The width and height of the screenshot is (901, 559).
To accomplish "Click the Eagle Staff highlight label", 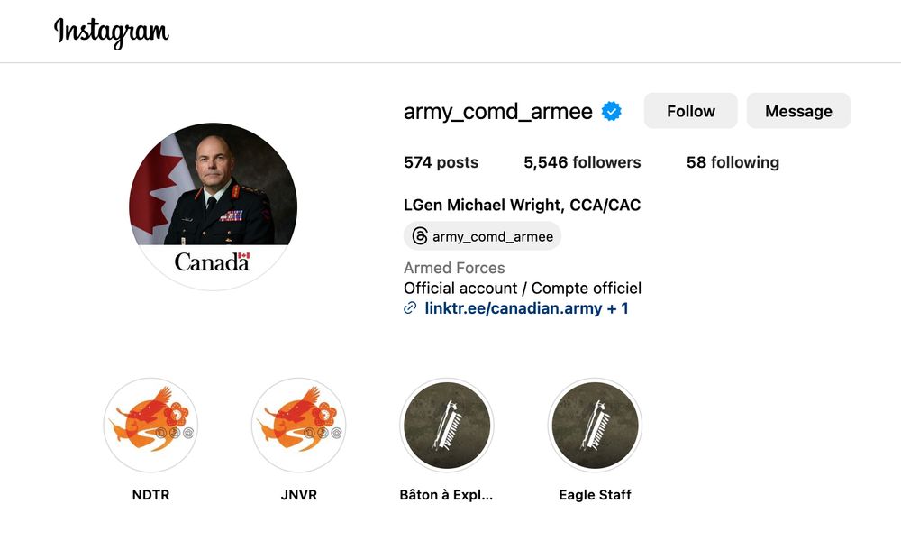I will 596,495.
